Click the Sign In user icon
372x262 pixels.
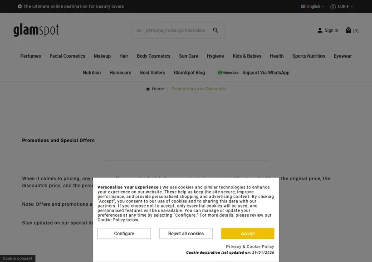(x=320, y=30)
